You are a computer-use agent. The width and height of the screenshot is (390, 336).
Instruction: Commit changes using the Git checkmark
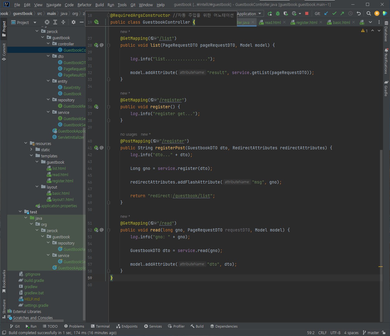pyautogui.click(x=335, y=13)
